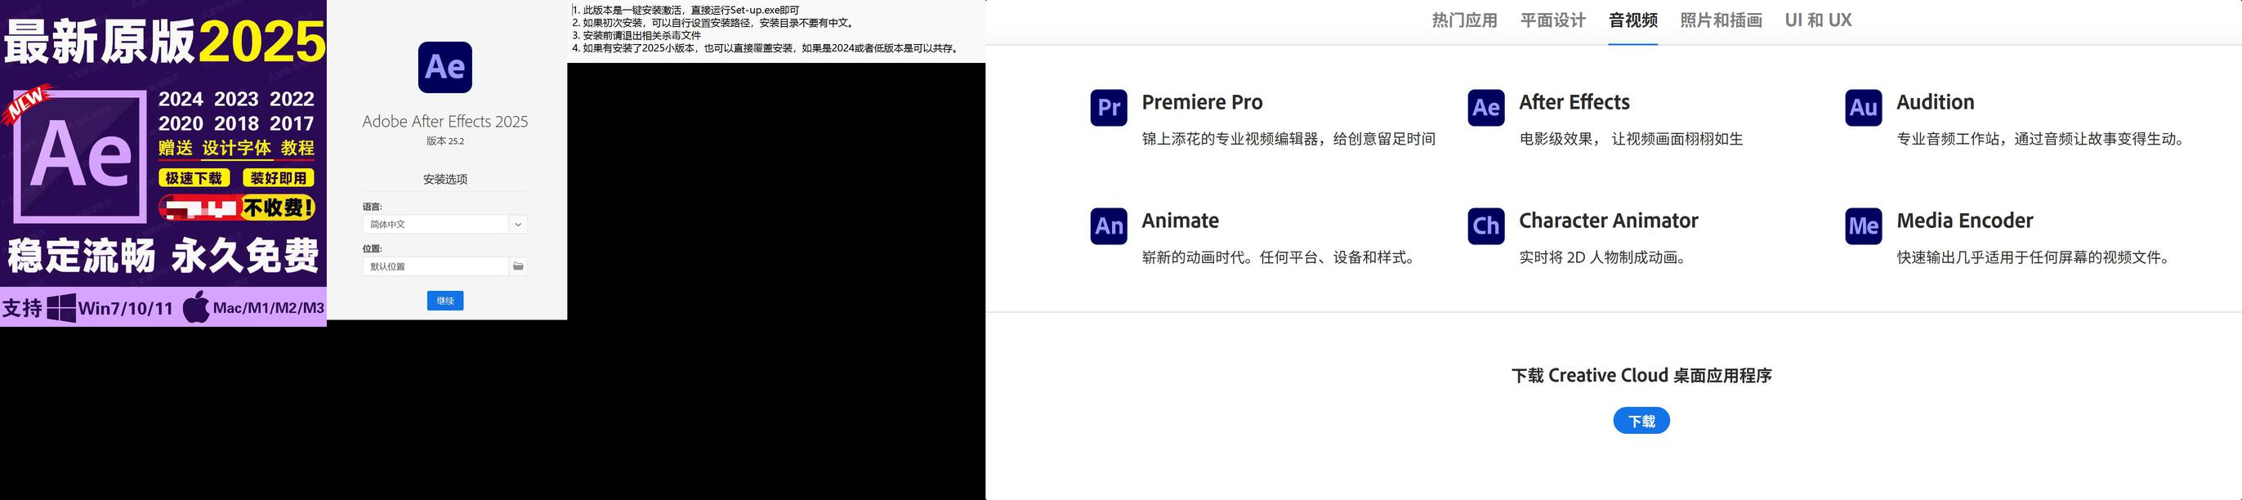Click the blue 下载 download button
The image size is (2242, 500).
pos(1641,421)
